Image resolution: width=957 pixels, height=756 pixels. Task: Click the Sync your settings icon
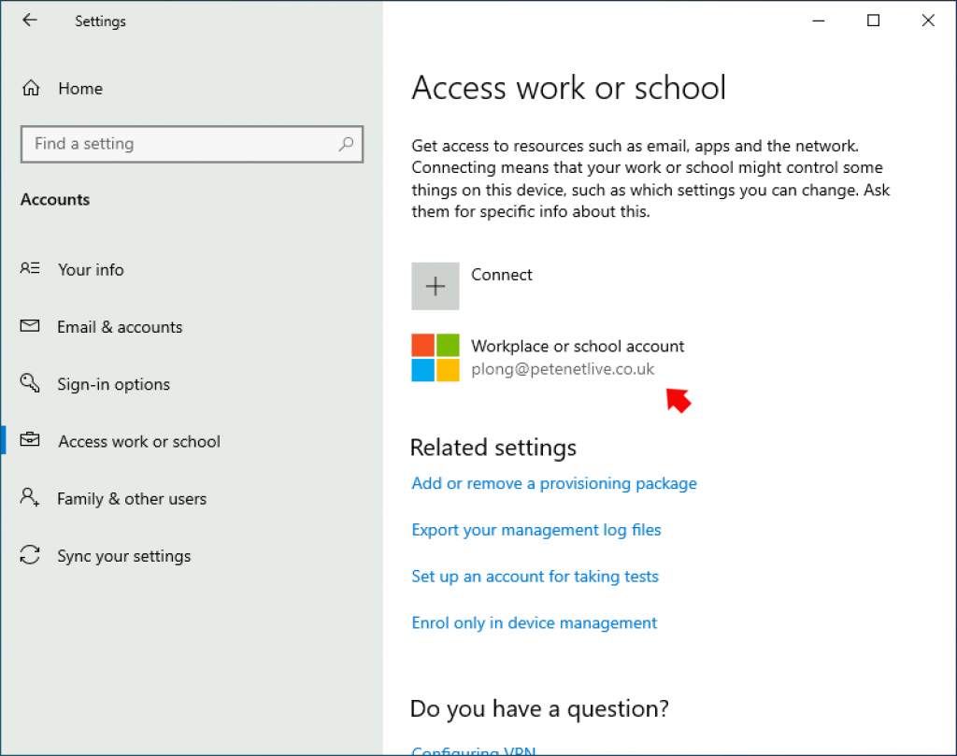[x=30, y=556]
